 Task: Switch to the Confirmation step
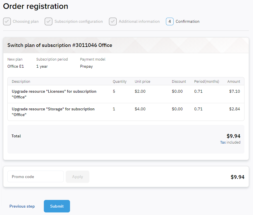point(188,21)
